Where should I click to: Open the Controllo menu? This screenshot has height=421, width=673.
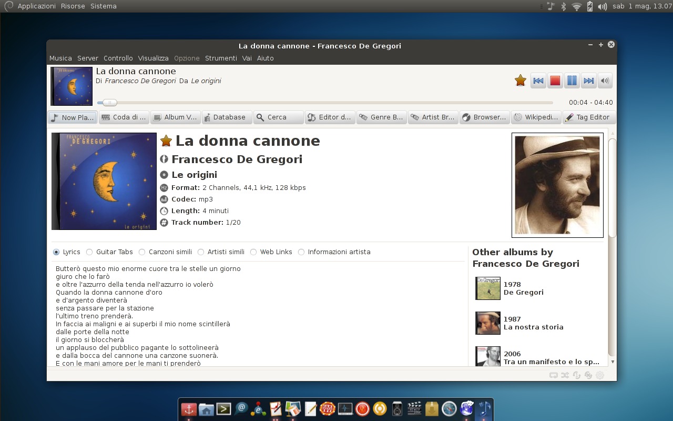118,58
